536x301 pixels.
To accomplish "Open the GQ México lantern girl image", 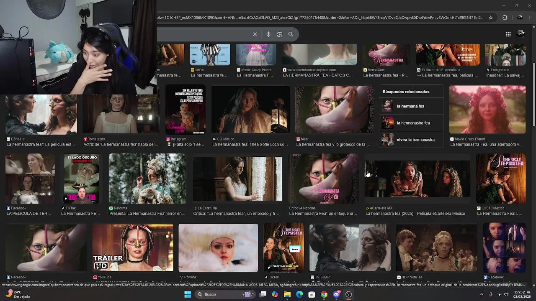I will coord(250,110).
